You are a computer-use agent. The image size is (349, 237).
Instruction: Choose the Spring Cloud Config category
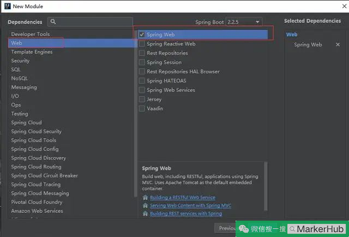71,149
